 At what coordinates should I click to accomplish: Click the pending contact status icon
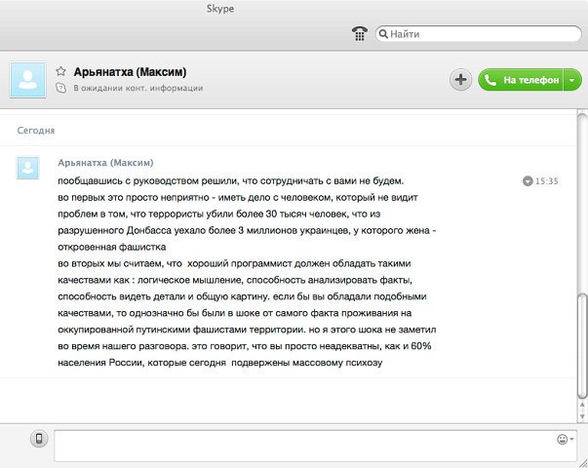pos(60,89)
